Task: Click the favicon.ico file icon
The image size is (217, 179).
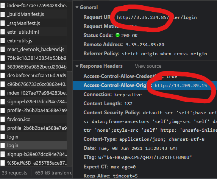Action: (x=3, y=119)
